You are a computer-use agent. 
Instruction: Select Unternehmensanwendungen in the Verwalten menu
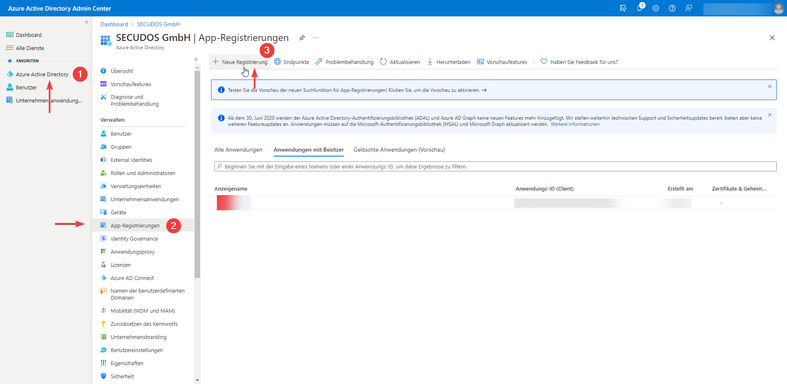click(144, 199)
